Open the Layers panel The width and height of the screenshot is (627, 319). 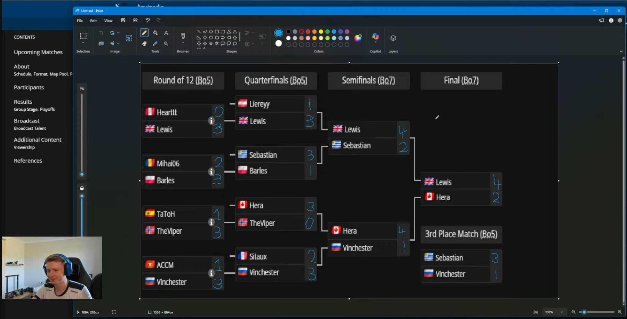[x=393, y=38]
